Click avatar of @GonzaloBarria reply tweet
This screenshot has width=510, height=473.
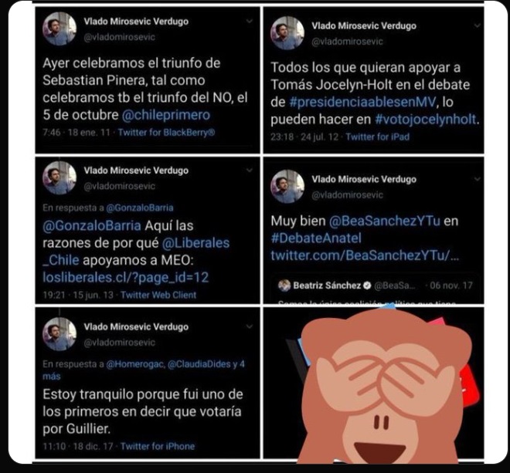(59, 177)
